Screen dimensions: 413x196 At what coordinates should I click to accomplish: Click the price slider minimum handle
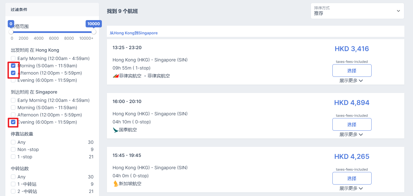pos(11,32)
